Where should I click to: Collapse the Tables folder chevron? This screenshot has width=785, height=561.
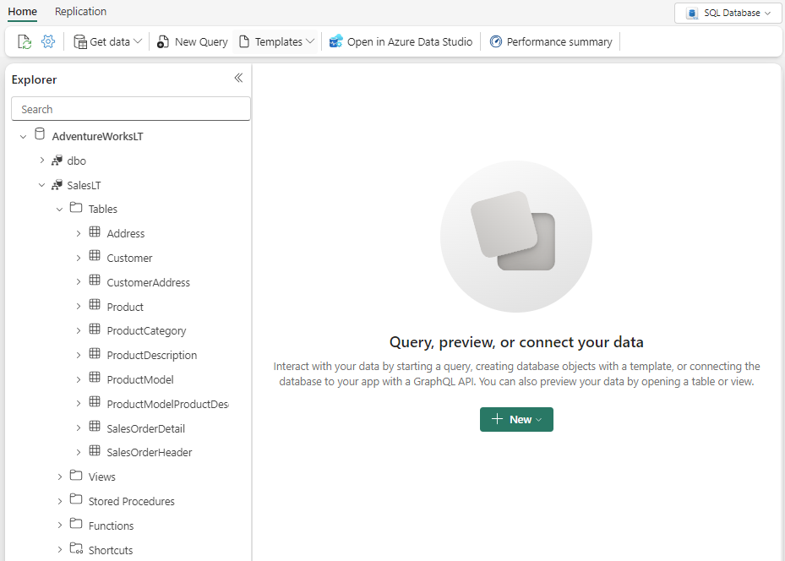coord(60,210)
